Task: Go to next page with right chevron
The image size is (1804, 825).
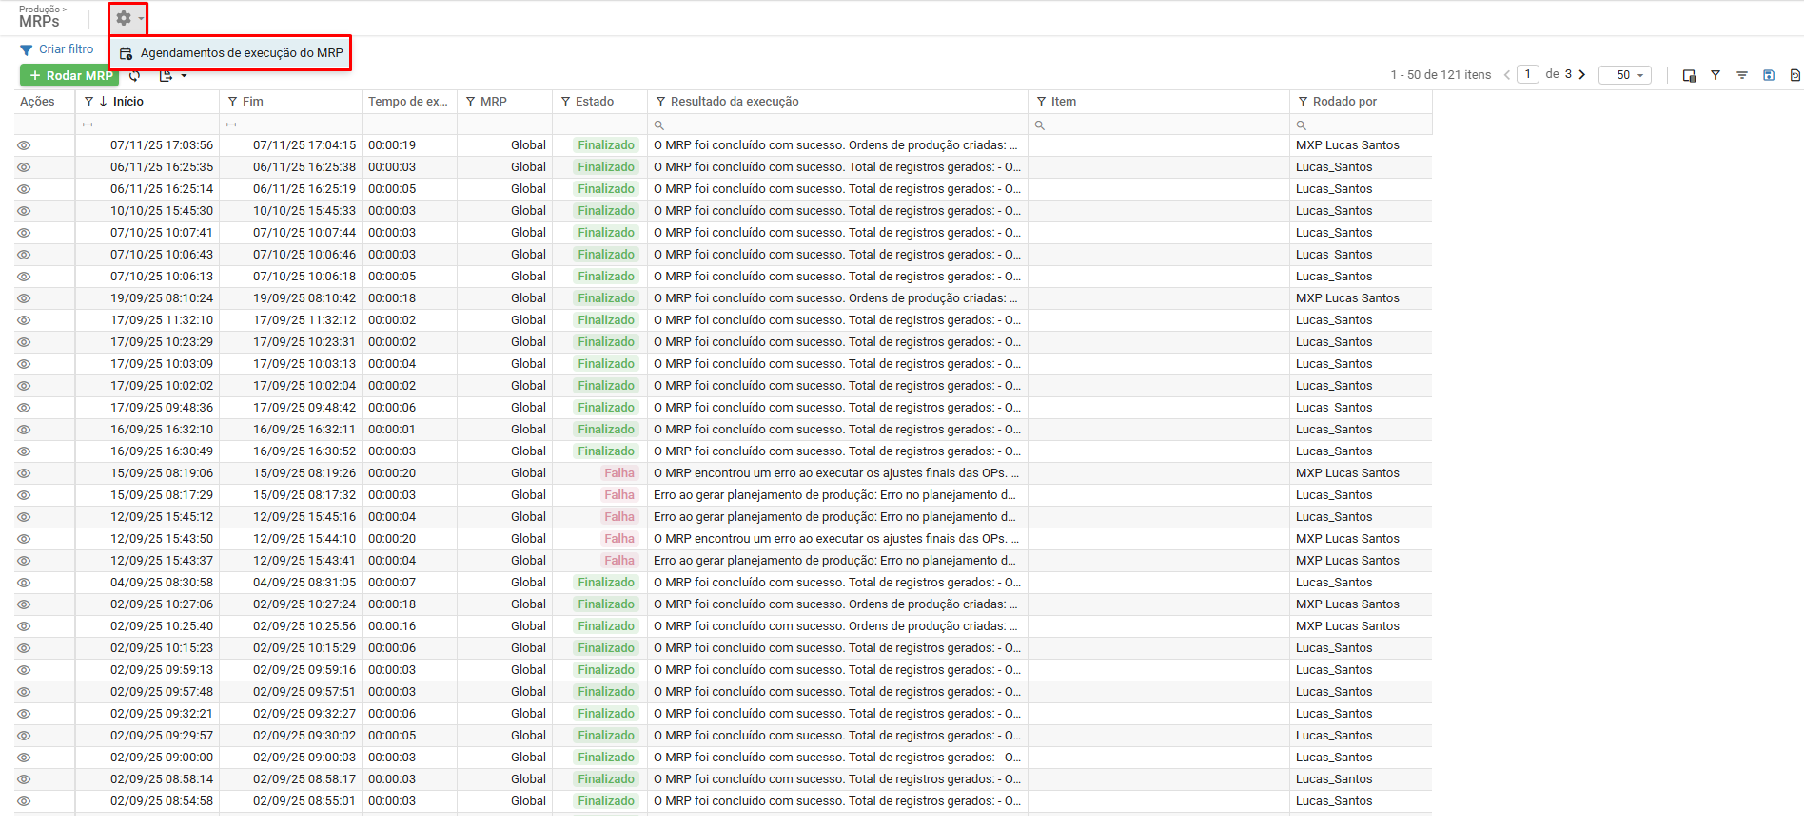Action: (x=1582, y=74)
